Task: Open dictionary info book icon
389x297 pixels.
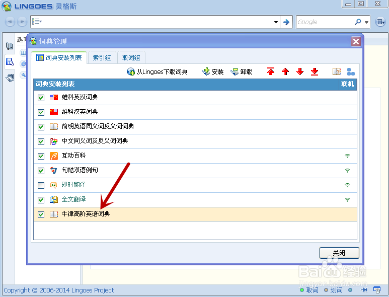Action: [336, 71]
